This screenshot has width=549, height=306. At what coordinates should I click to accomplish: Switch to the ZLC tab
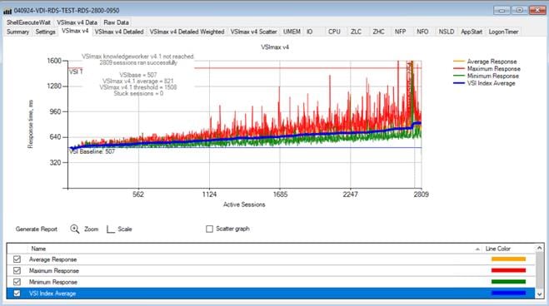pyautogui.click(x=356, y=32)
